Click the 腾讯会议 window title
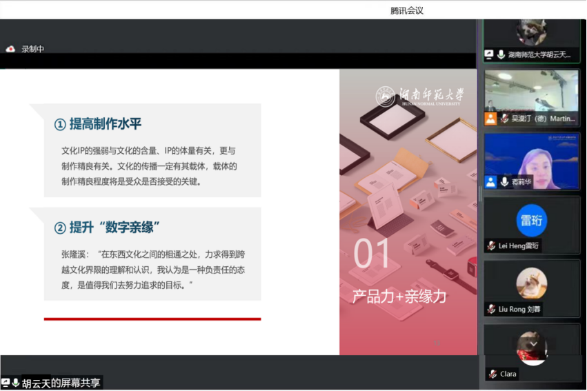587x391 pixels. (x=406, y=10)
